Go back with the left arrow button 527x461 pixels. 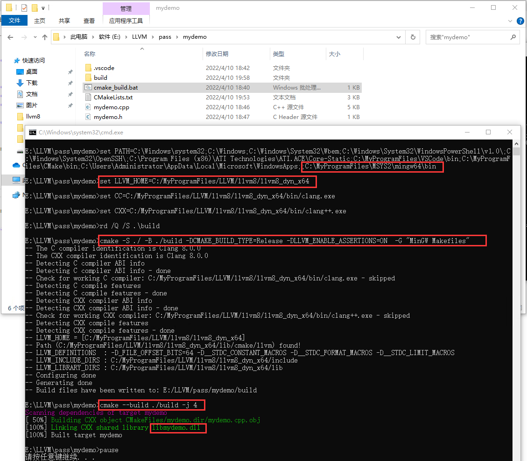pyautogui.click(x=10, y=37)
